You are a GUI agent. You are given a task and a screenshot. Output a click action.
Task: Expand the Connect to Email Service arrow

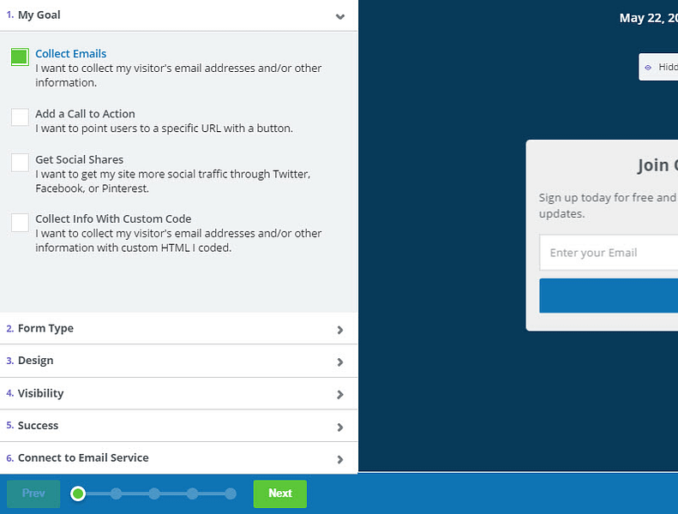pos(340,460)
